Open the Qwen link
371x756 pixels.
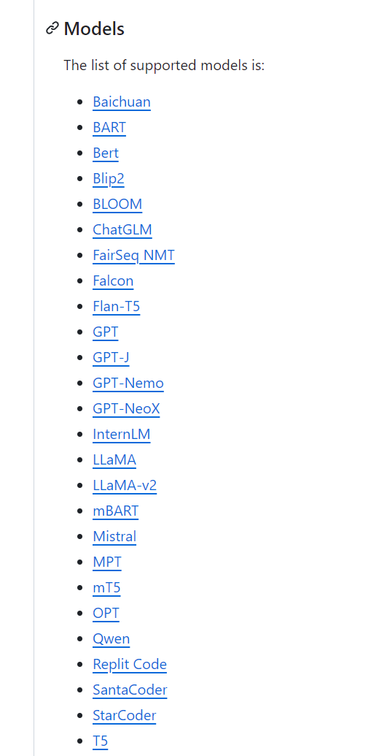[112, 638]
